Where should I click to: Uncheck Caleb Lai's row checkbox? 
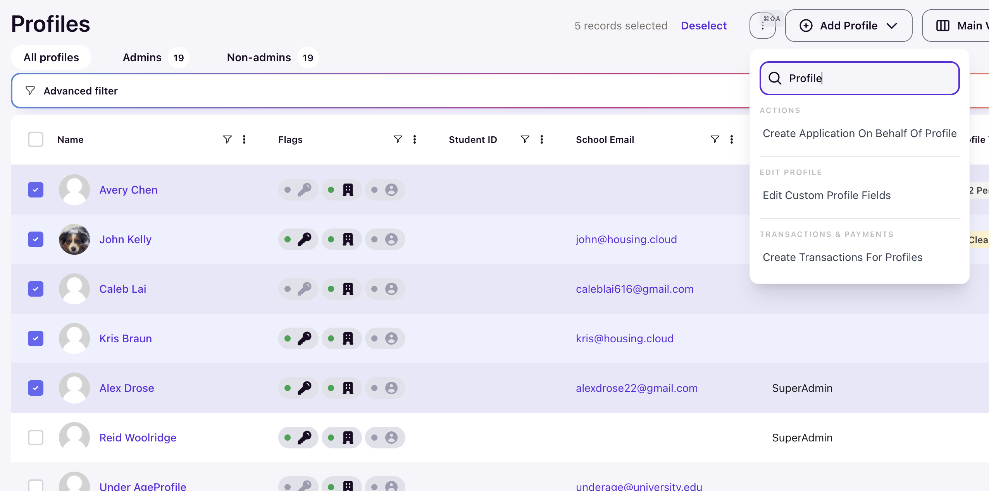[x=36, y=289]
